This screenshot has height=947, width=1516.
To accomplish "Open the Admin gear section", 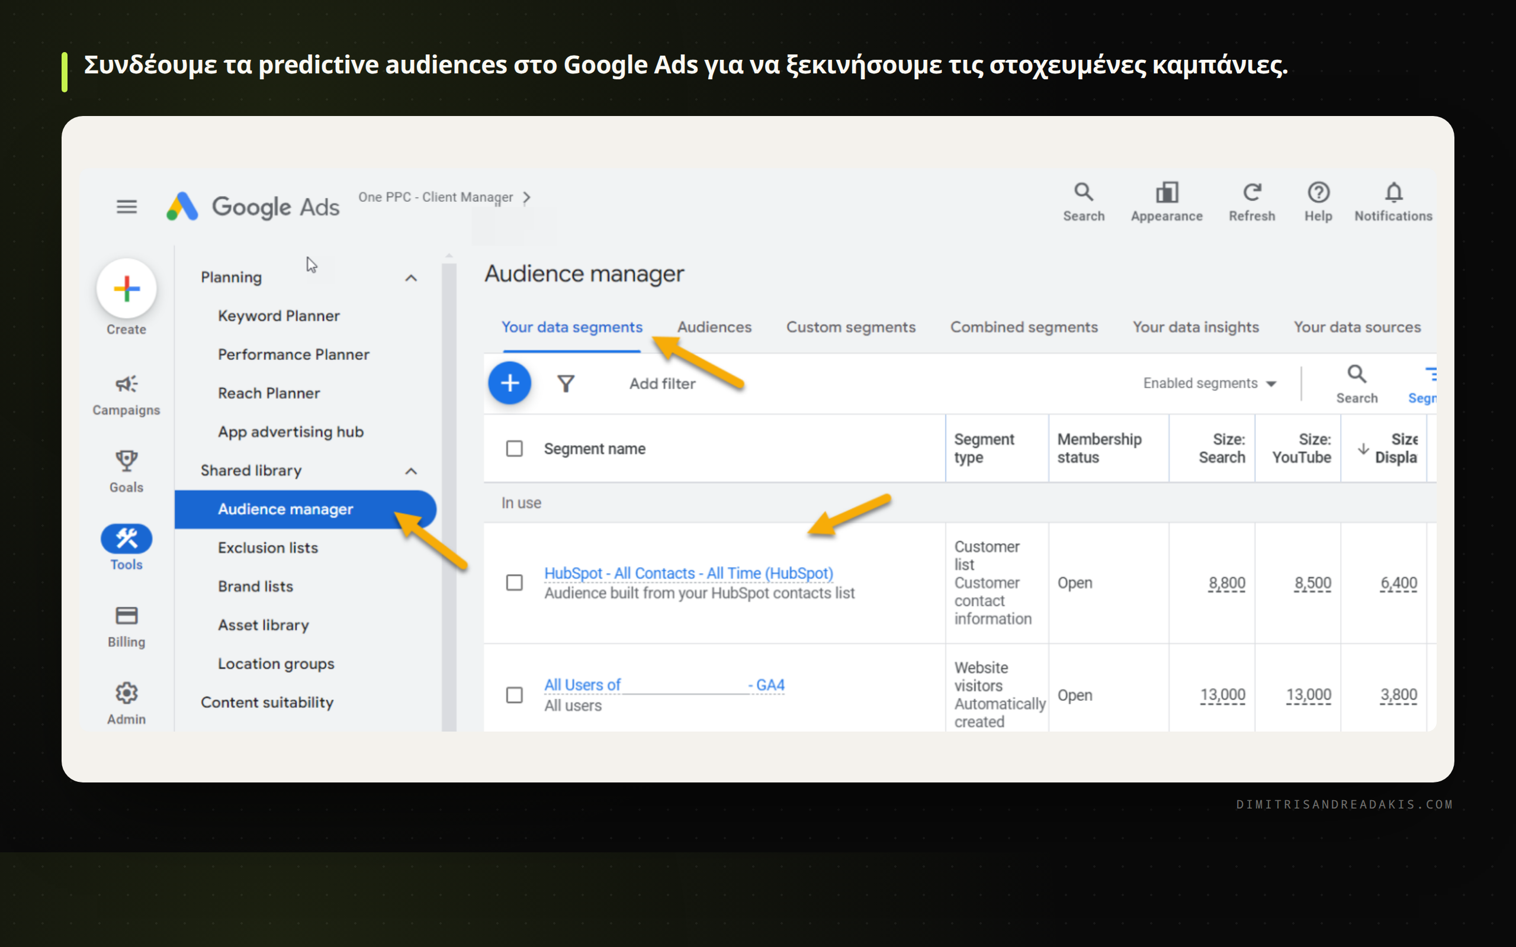I will pyautogui.click(x=127, y=704).
